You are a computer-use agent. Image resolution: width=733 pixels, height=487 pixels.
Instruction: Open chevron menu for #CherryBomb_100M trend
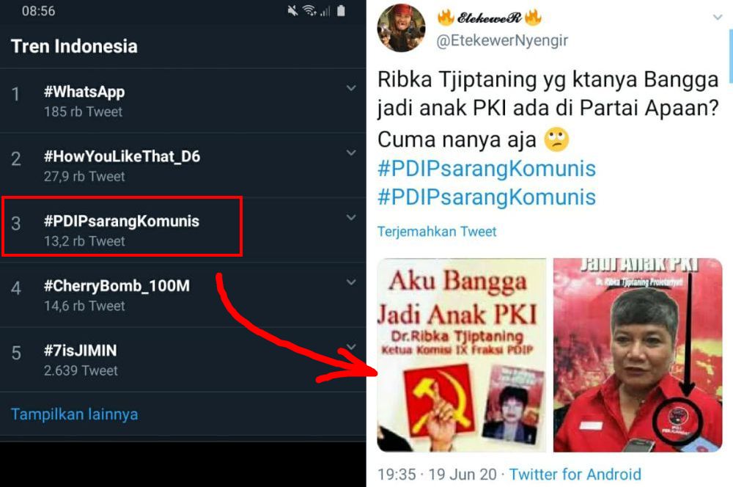point(351,282)
